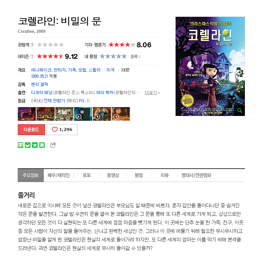263x261 pixels.
Task: Expand cast list with 더보기
Action: pyautogui.click(x=152, y=93)
